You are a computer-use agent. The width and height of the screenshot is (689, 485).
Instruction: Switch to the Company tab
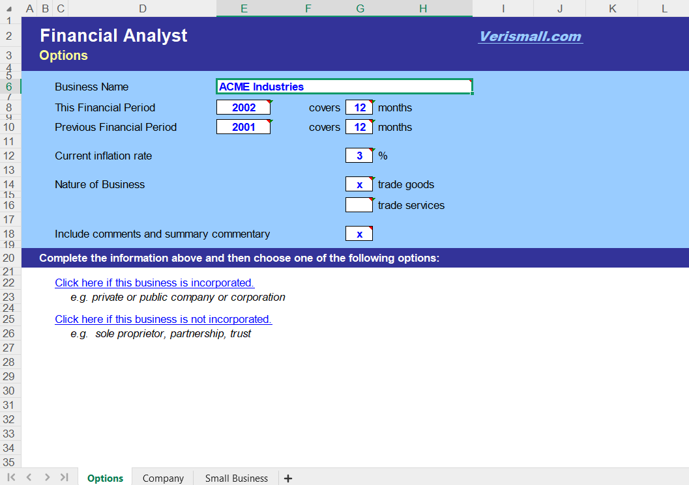162,478
